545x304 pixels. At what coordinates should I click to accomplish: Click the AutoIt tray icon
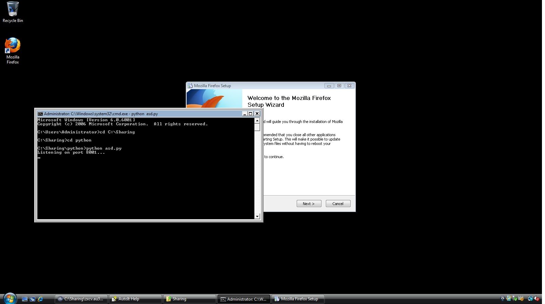pos(503,299)
